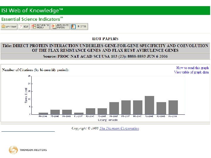Open the In-Cites button
Screen dimensions: 211x158
coord(79,26)
